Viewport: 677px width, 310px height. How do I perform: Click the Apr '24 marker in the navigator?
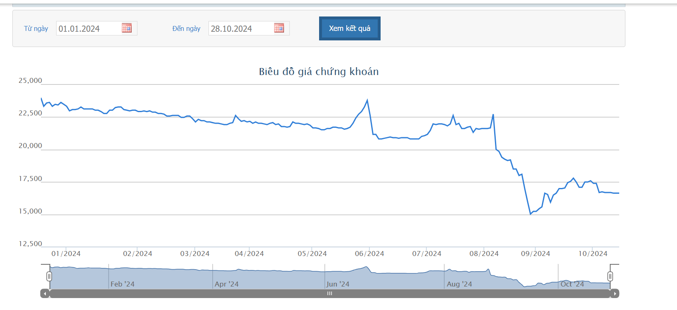pos(227,284)
